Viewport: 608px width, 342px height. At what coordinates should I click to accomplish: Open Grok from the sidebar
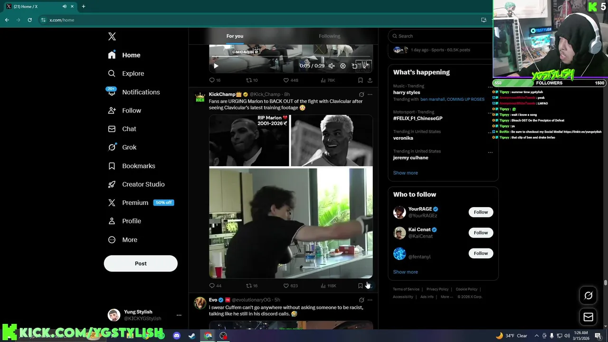pyautogui.click(x=122, y=147)
